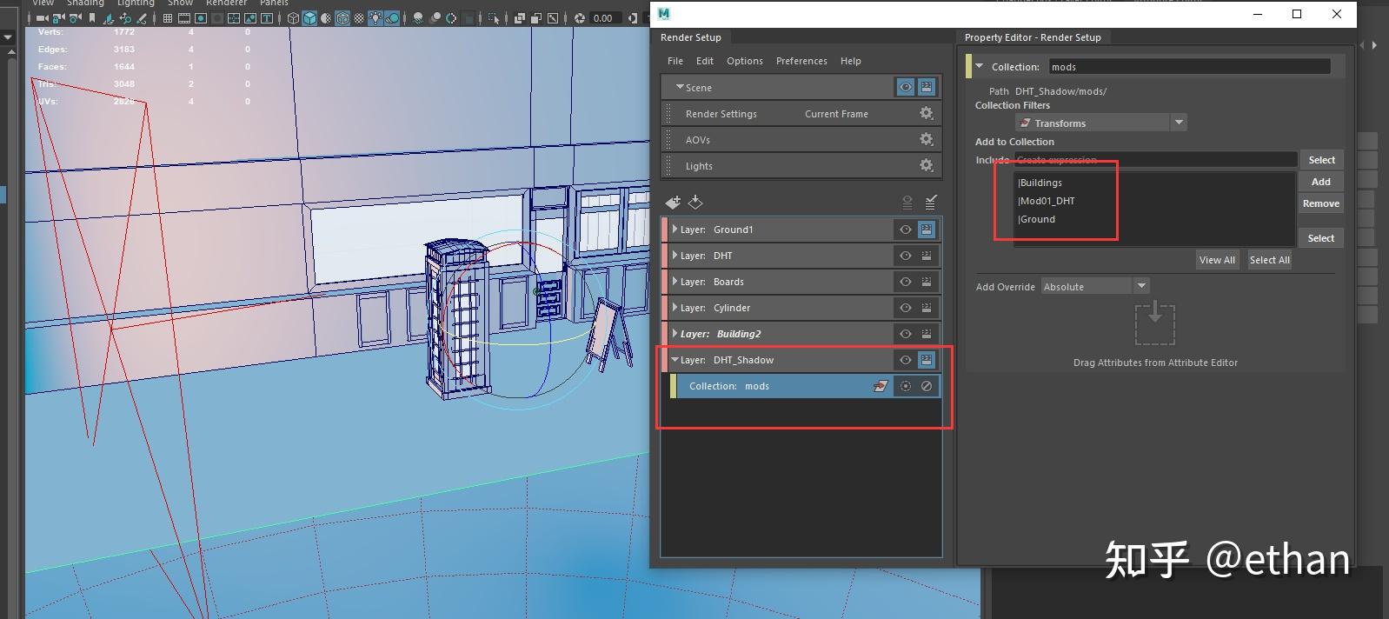Toggle Scene visibility eye icon
Viewport: 1389px width, 619px height.
coord(906,88)
